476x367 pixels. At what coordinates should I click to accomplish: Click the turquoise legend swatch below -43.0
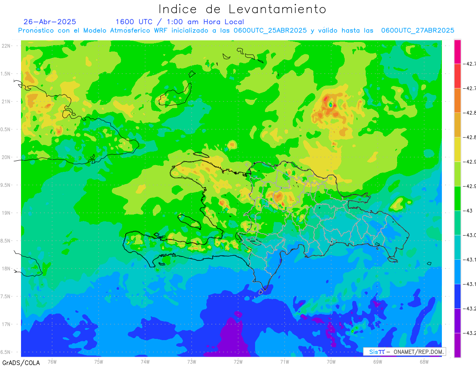pyautogui.click(x=457, y=247)
